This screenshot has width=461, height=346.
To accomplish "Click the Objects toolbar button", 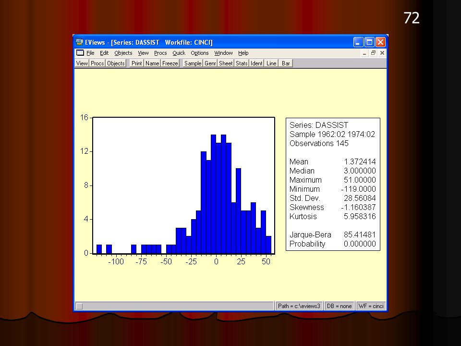I will click(x=116, y=63).
